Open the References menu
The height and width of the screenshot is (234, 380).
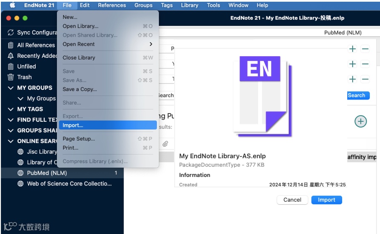point(112,5)
